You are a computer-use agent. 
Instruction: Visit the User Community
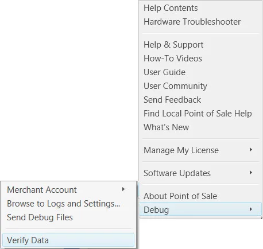[x=200, y=86]
